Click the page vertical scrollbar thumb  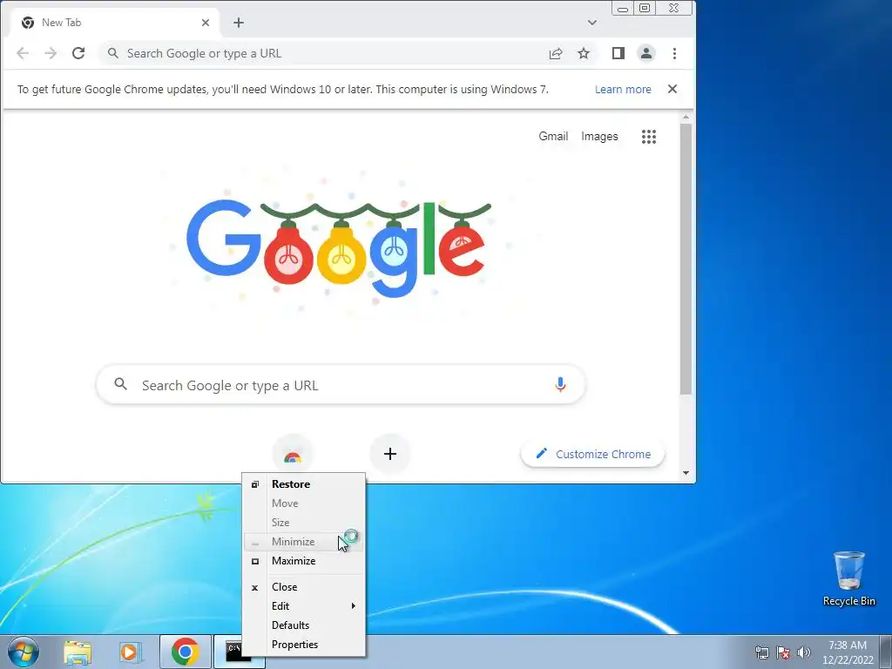[686, 259]
